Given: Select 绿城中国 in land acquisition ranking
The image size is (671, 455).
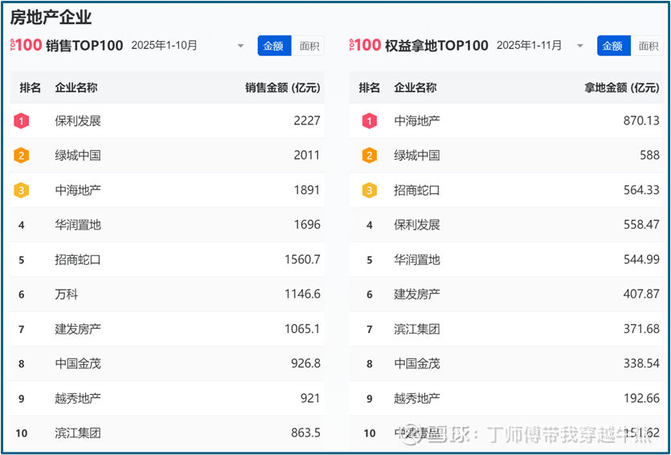Looking at the screenshot, I should click(417, 156).
